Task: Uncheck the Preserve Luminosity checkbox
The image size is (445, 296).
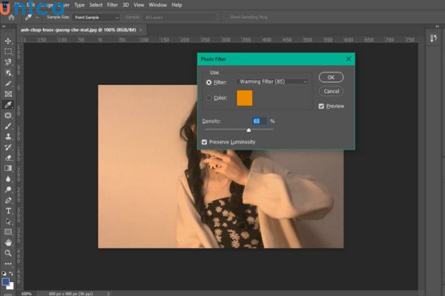Action: point(205,141)
